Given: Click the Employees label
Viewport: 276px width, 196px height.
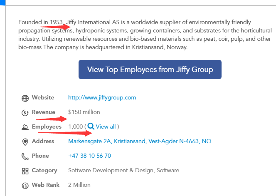Looking at the screenshot, I should (x=47, y=127).
